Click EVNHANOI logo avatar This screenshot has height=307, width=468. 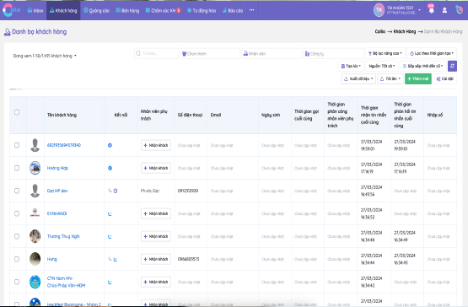(35, 213)
